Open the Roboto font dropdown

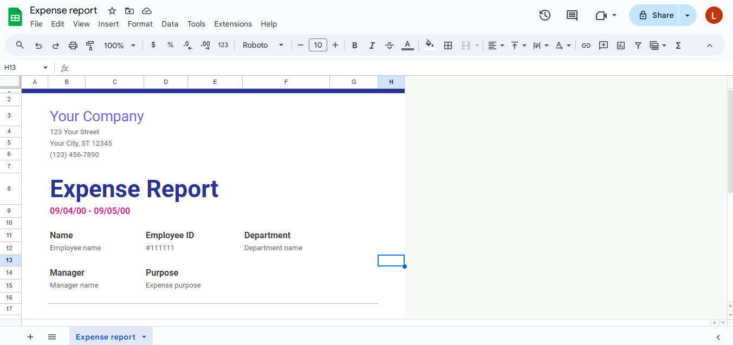coord(262,45)
